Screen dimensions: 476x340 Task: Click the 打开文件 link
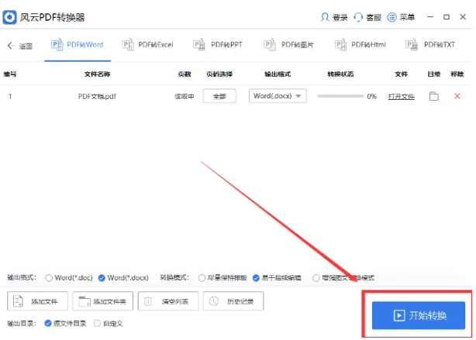tap(401, 97)
